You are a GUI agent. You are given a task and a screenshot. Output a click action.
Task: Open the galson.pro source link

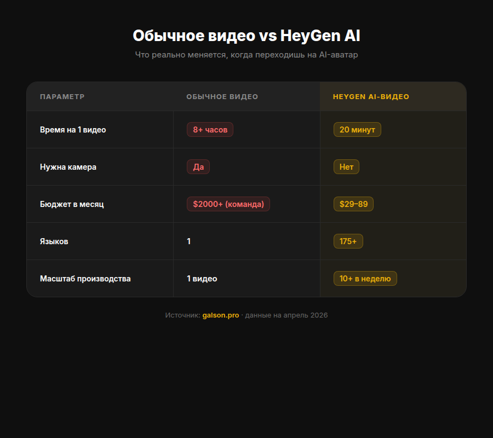[x=220, y=315]
